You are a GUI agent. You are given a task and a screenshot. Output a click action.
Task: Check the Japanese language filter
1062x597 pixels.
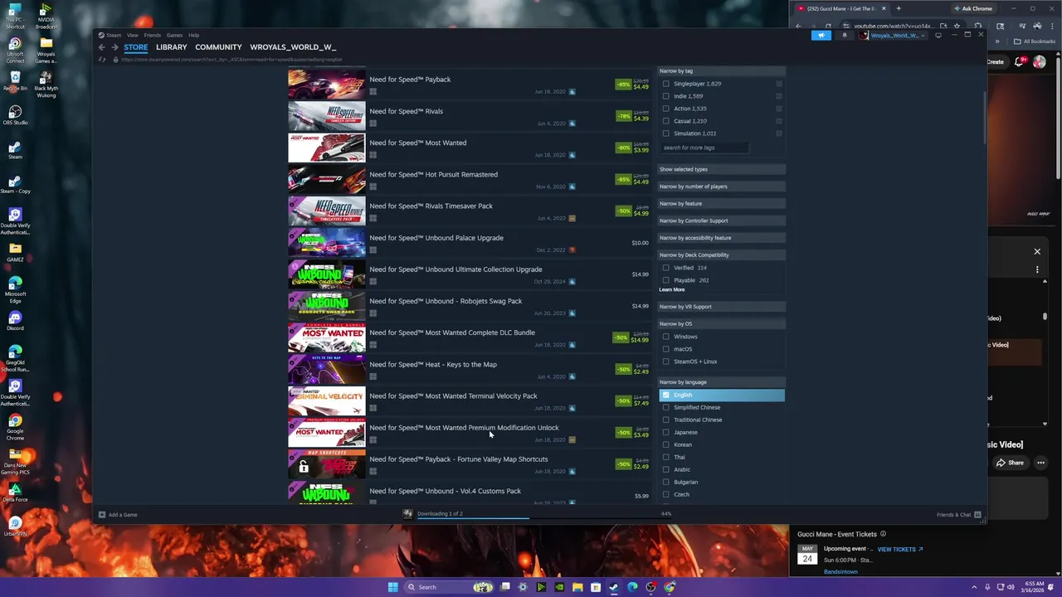click(665, 432)
